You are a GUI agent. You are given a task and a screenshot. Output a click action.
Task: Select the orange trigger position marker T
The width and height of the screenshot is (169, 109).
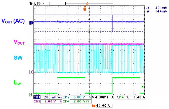[85, 9]
